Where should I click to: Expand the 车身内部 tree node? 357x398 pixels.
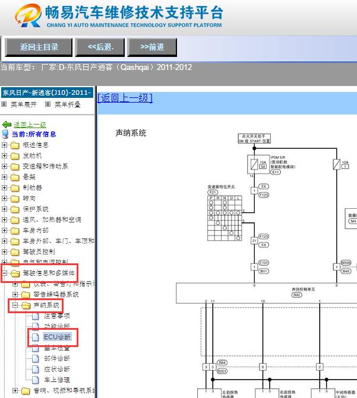[x=4, y=230]
